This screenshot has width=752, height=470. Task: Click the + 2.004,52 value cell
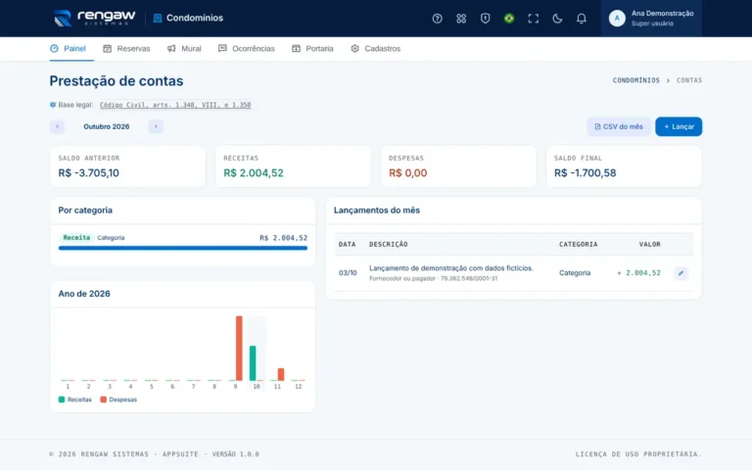pos(638,273)
